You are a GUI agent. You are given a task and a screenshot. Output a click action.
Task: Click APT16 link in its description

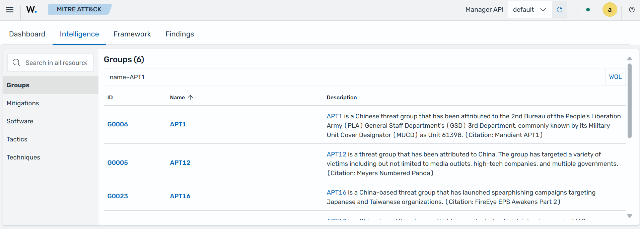click(337, 193)
